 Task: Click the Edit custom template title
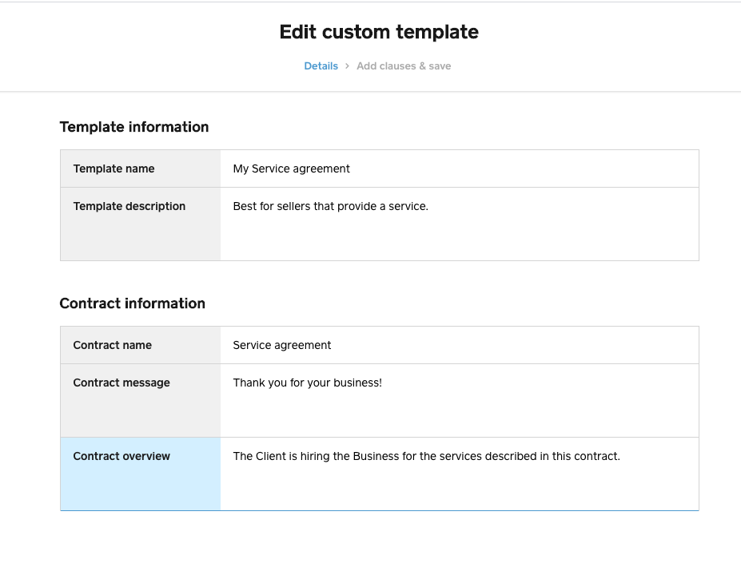379,32
